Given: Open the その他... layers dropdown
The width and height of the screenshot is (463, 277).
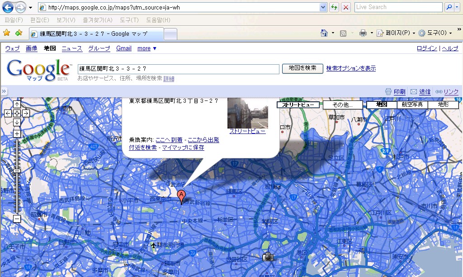Looking at the screenshot, I should pos(342,105).
